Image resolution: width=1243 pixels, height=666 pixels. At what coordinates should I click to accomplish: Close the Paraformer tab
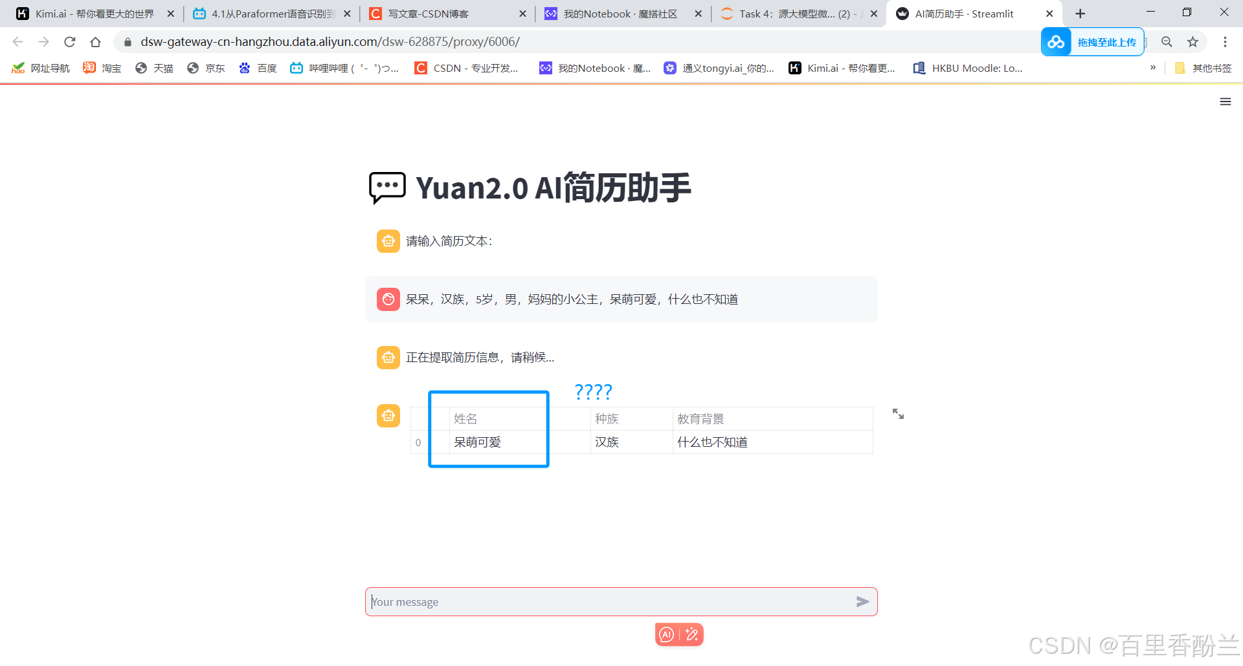(x=347, y=14)
